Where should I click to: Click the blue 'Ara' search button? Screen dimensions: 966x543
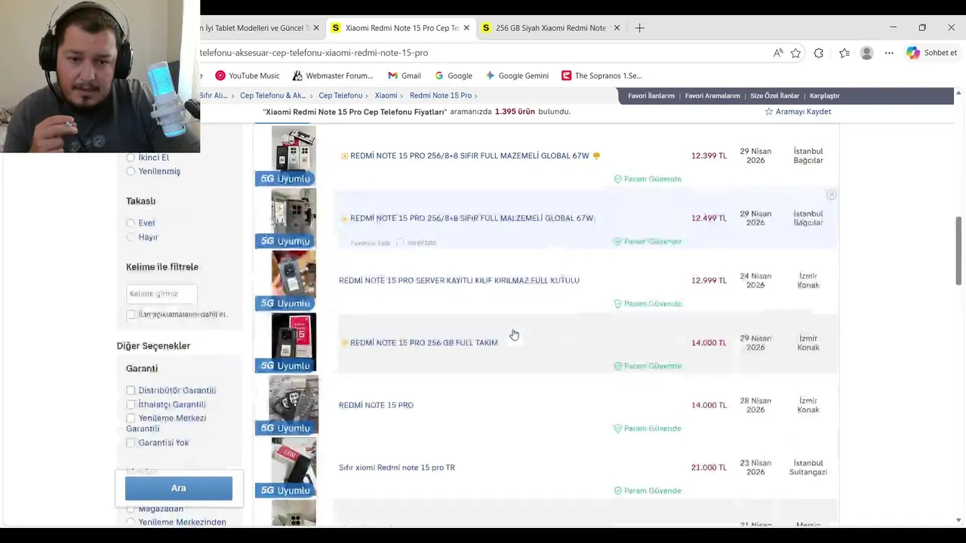(179, 488)
